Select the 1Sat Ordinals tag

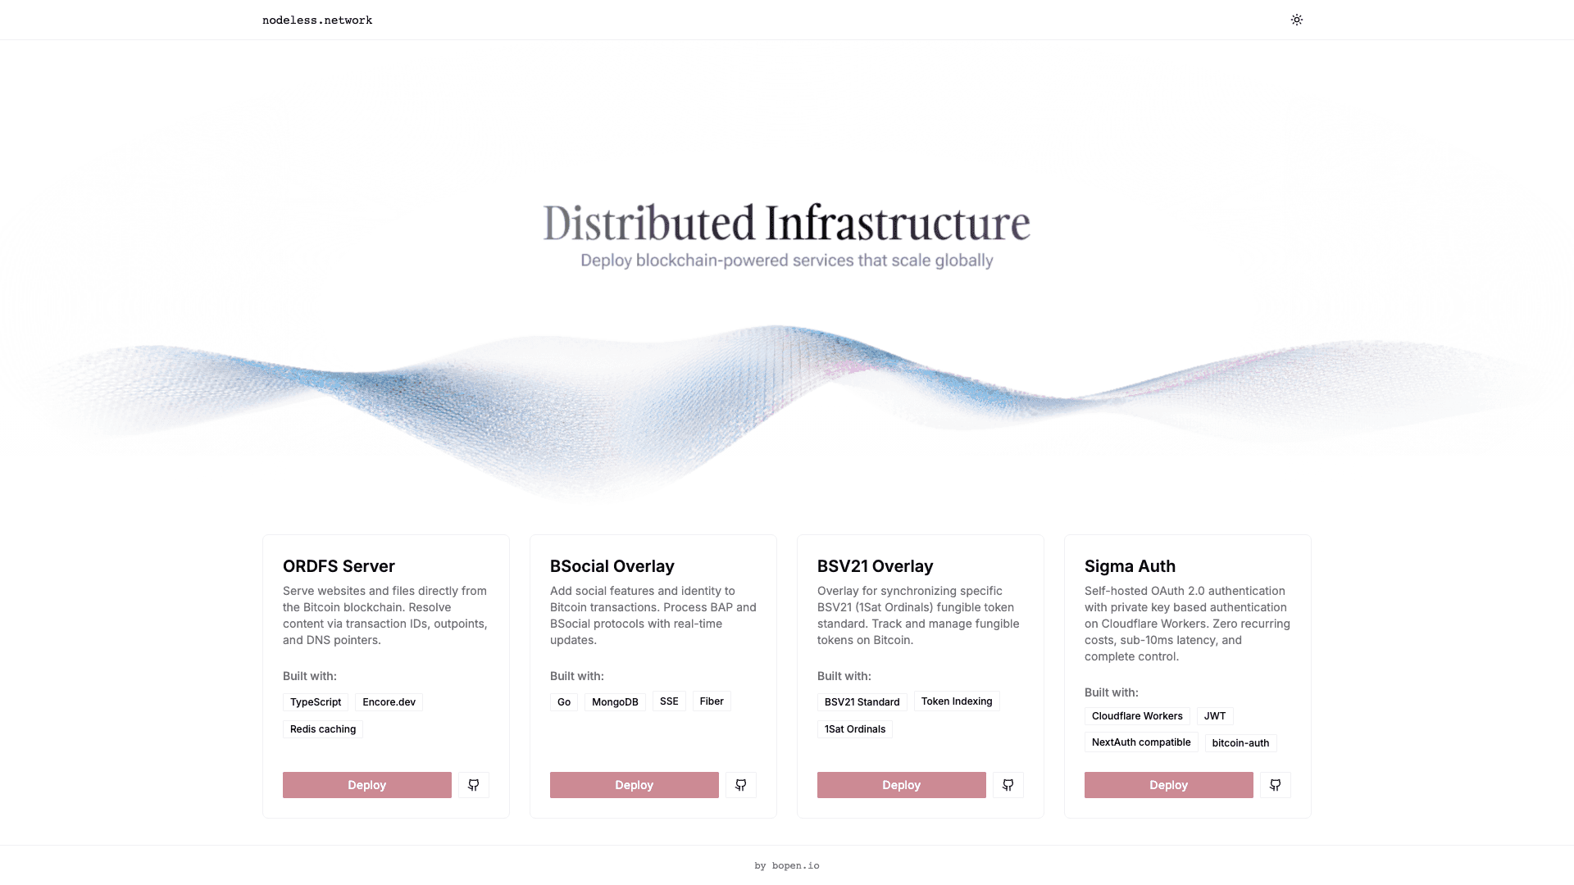pos(854,728)
